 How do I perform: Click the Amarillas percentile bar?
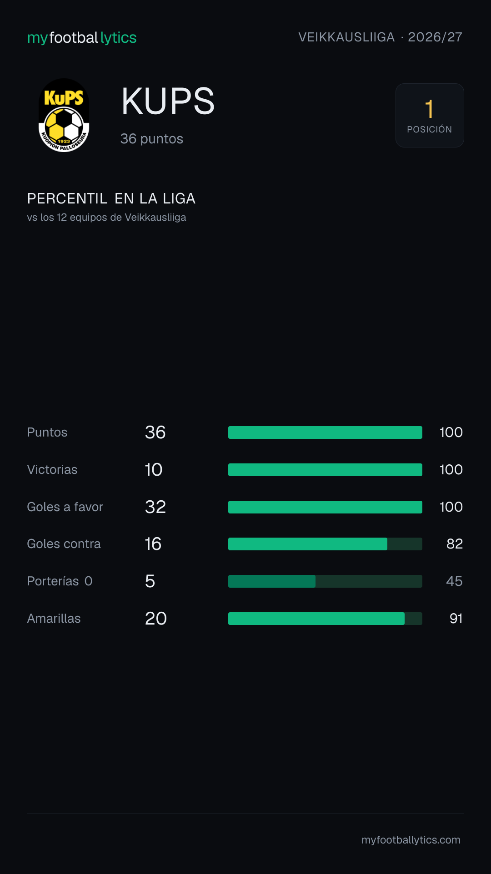(x=325, y=619)
